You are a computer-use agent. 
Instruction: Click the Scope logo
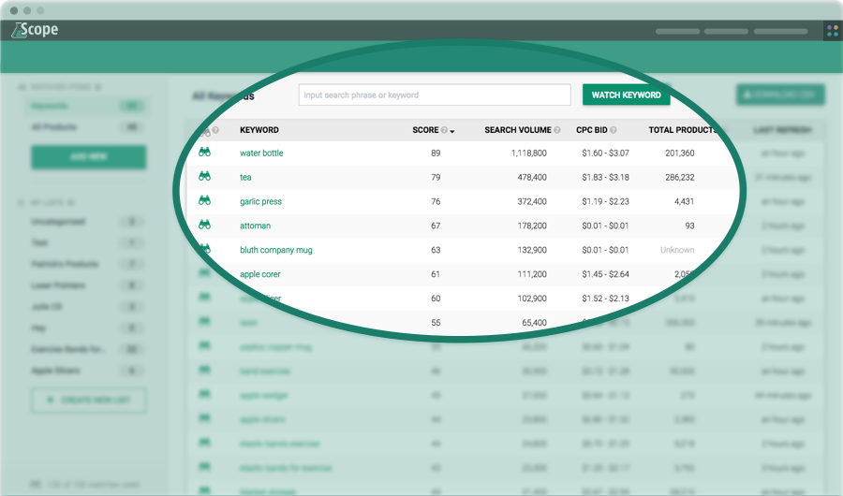35,30
